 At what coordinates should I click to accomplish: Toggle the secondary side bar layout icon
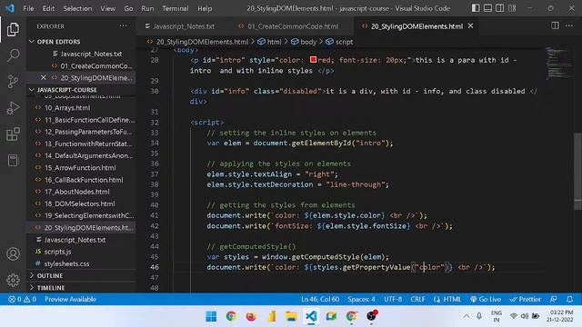pyautogui.click(x=499, y=8)
